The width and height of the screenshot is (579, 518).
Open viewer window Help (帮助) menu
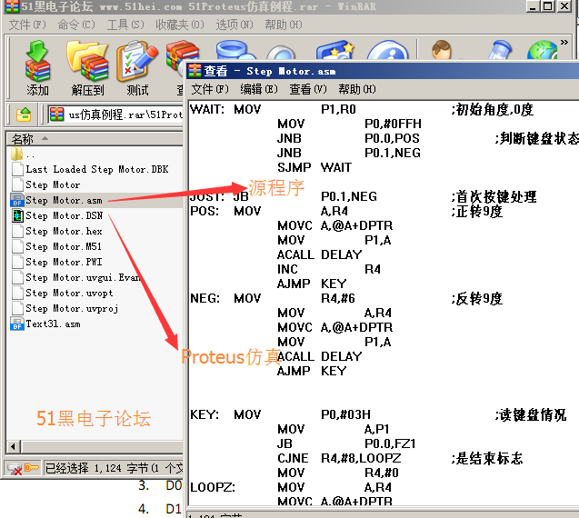357,89
